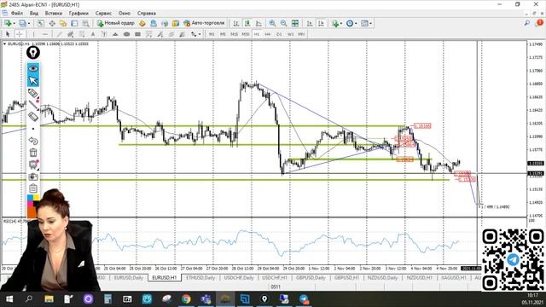Open the Data Window crosshair icon
This screenshot has height=307, width=546.
coord(52,23)
